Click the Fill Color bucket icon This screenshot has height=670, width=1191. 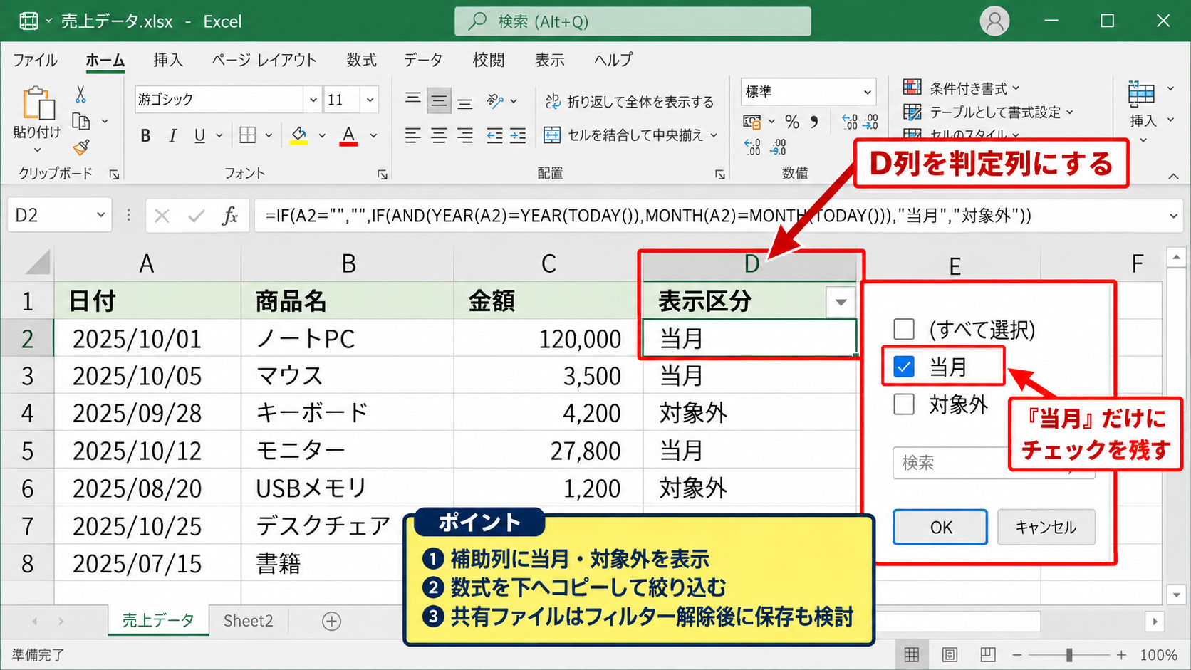pyautogui.click(x=298, y=135)
